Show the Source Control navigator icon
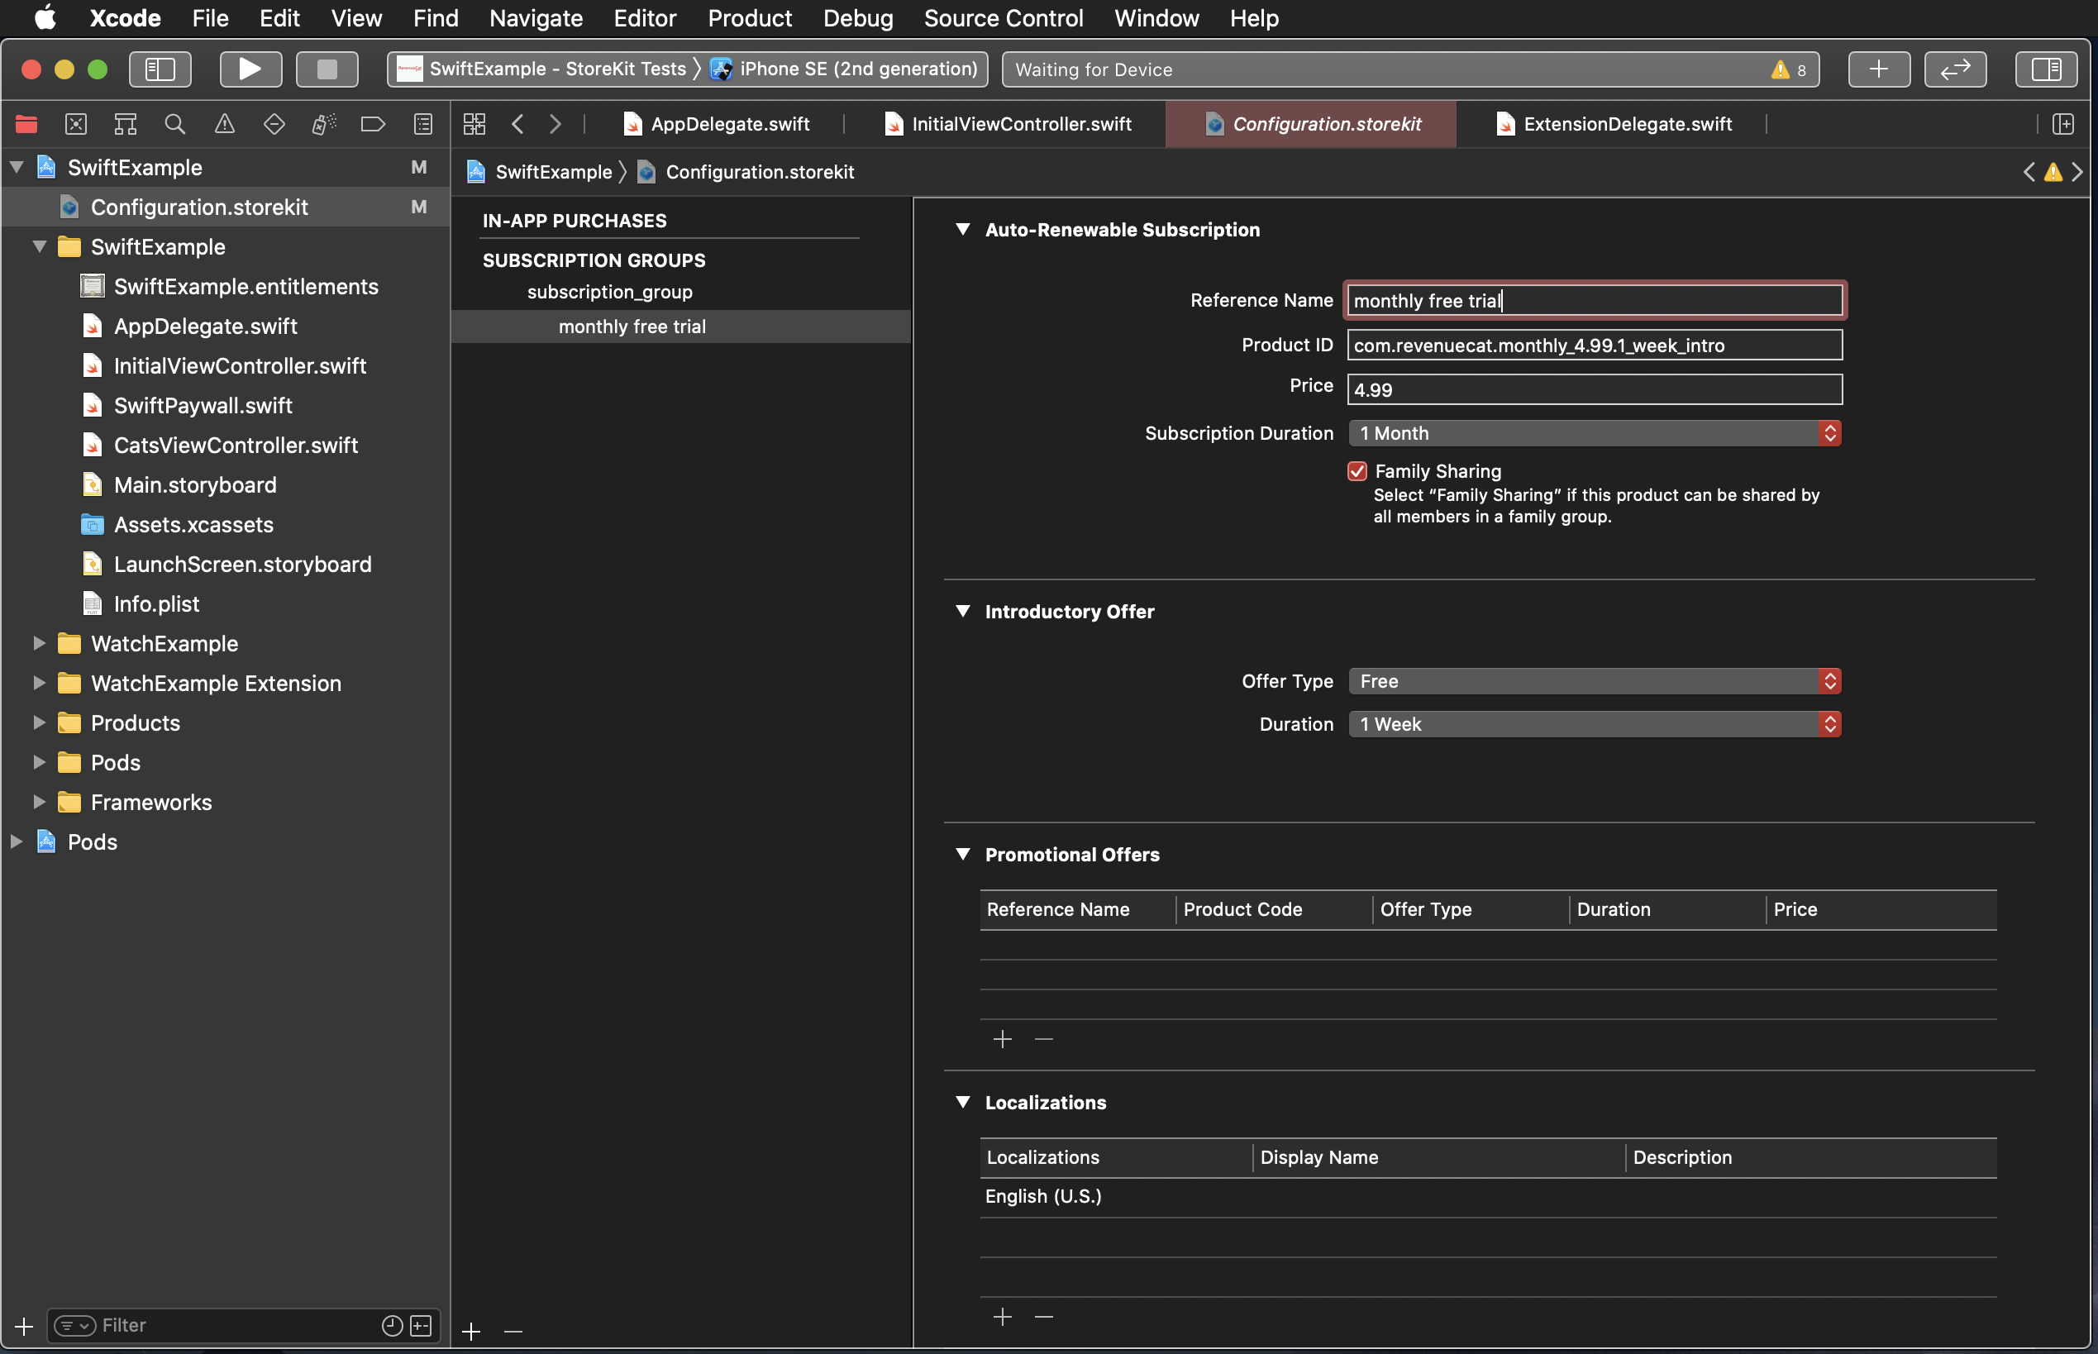2098x1354 pixels. 77,124
